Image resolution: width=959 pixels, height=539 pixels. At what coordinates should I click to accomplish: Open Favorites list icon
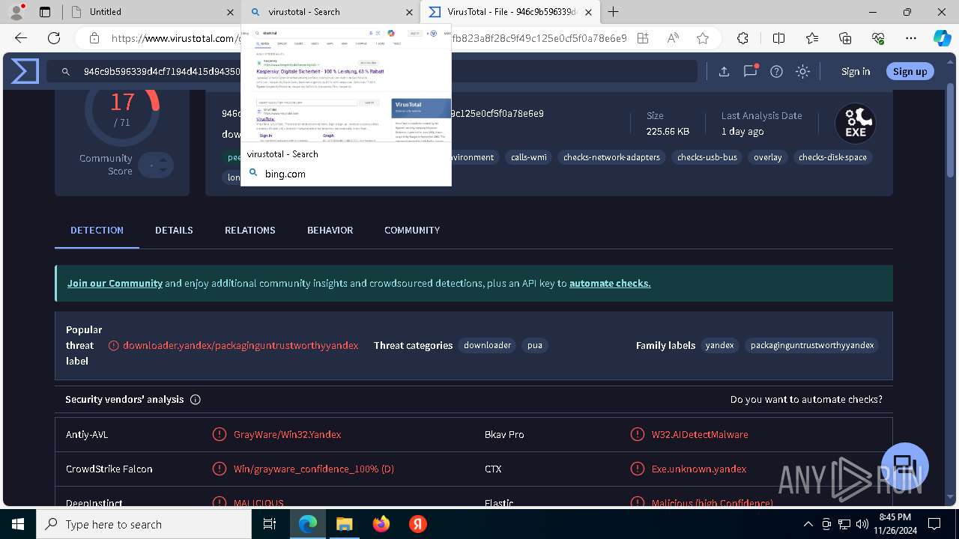click(812, 38)
